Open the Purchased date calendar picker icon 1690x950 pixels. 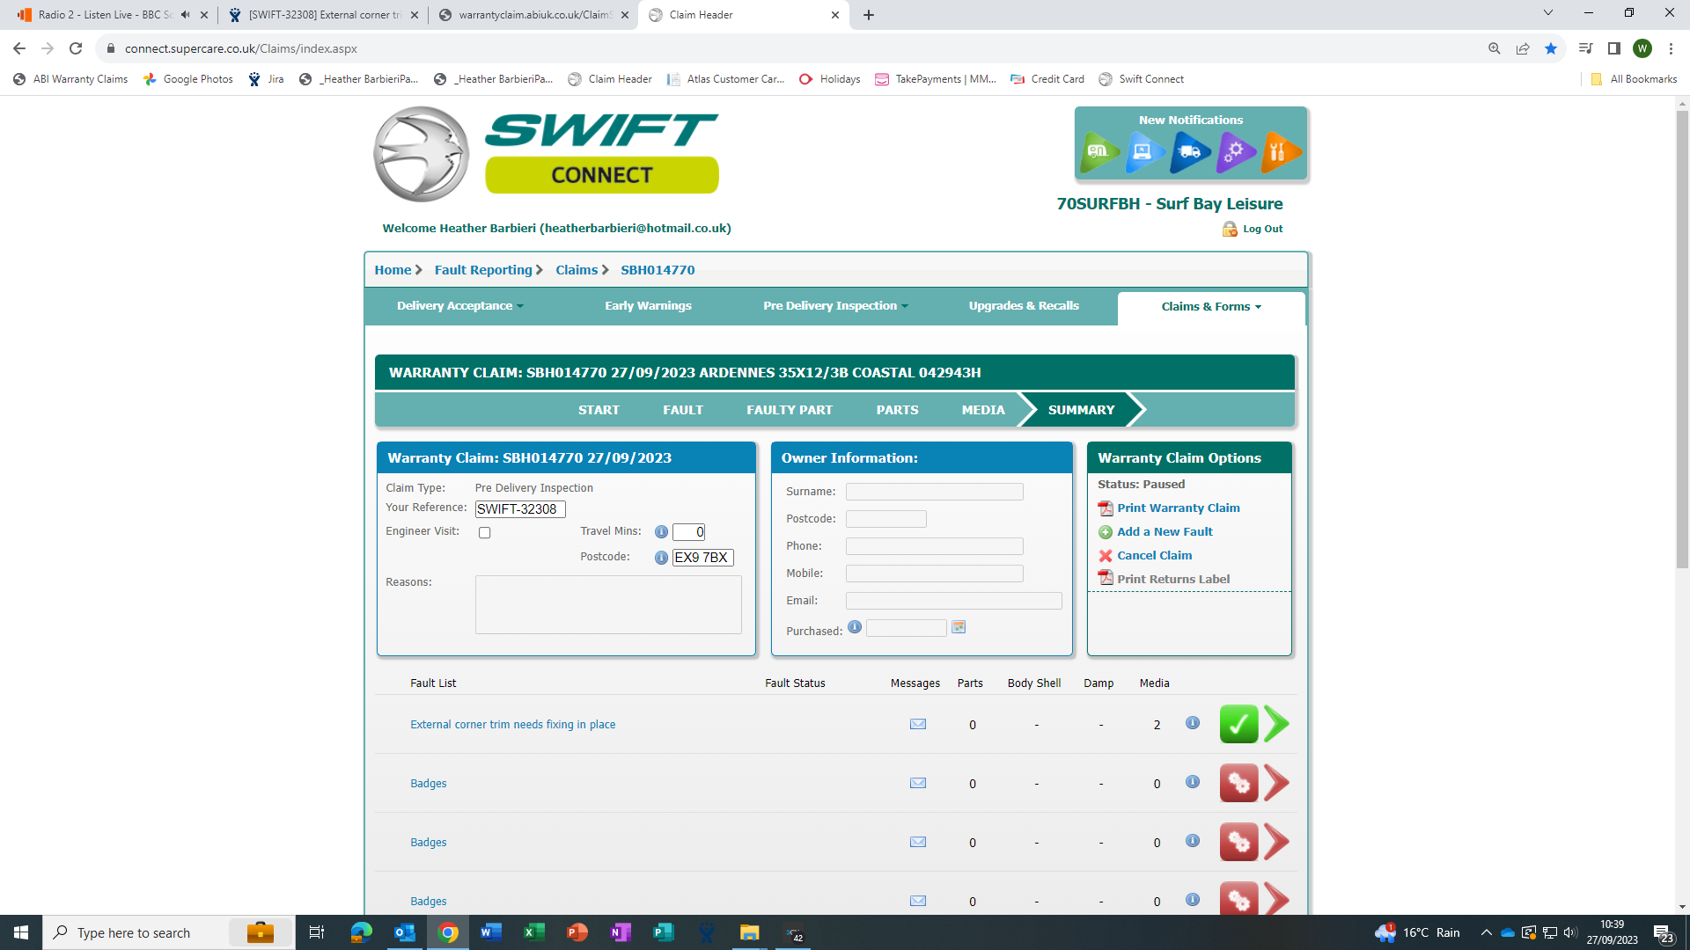[x=959, y=627]
